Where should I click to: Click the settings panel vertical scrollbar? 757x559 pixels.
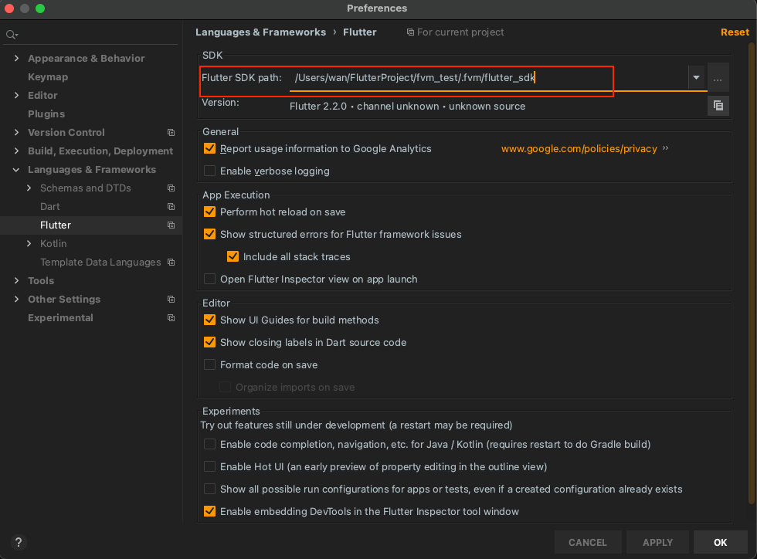(x=751, y=273)
